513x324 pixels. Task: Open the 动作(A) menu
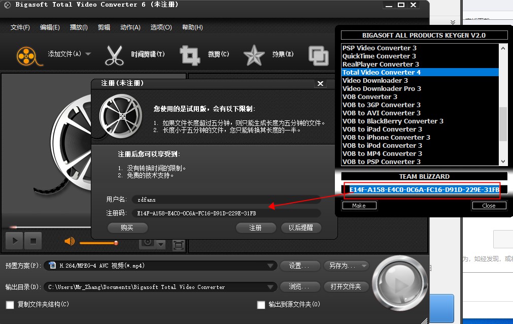(x=130, y=27)
